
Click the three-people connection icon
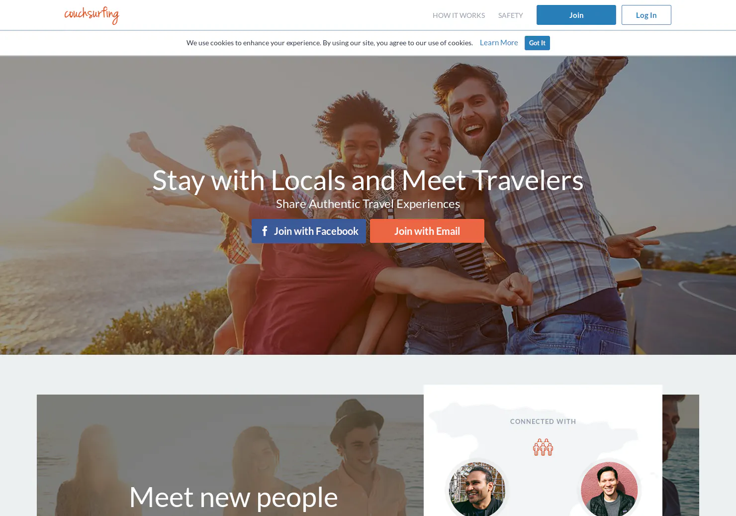pyautogui.click(x=543, y=447)
